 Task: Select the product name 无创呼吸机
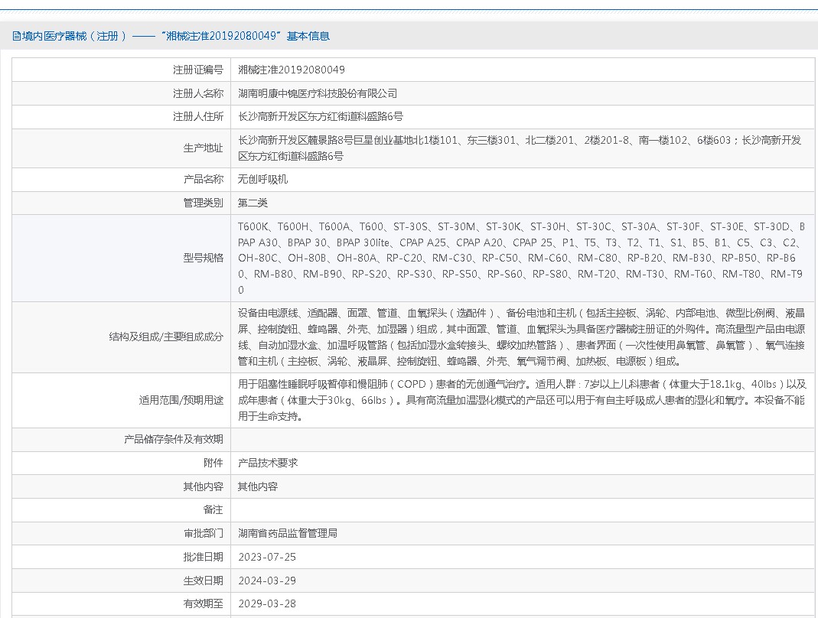click(262, 179)
